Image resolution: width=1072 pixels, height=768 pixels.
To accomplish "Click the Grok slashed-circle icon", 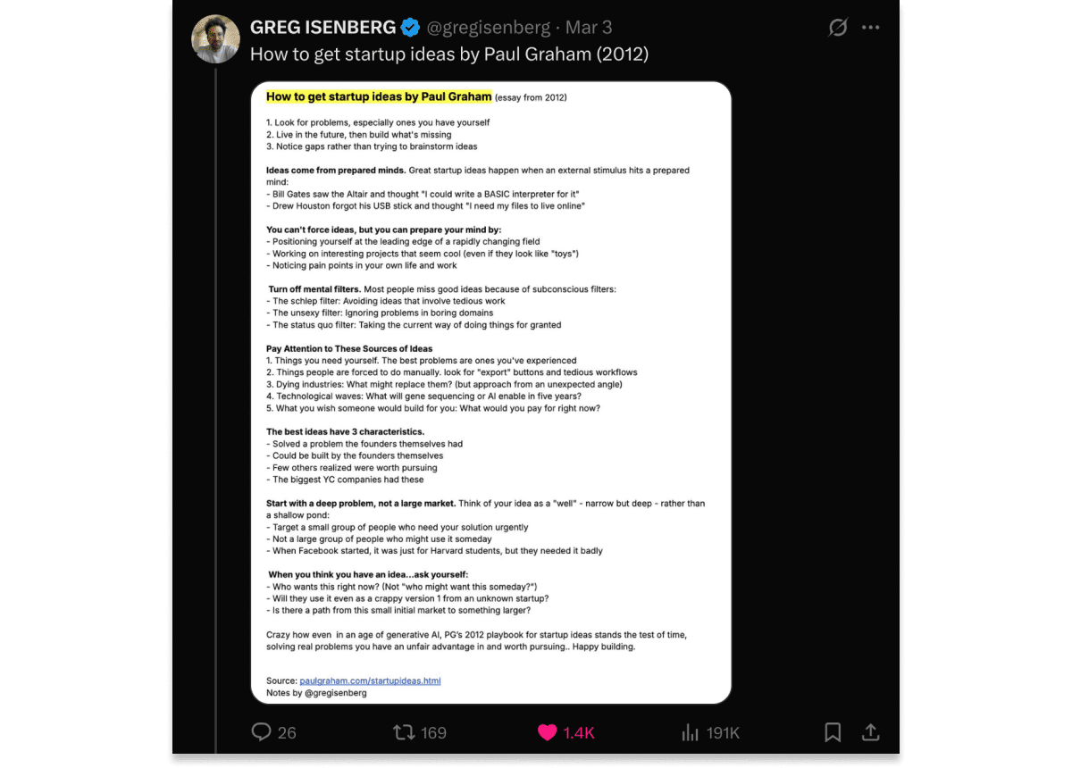I will click(838, 28).
